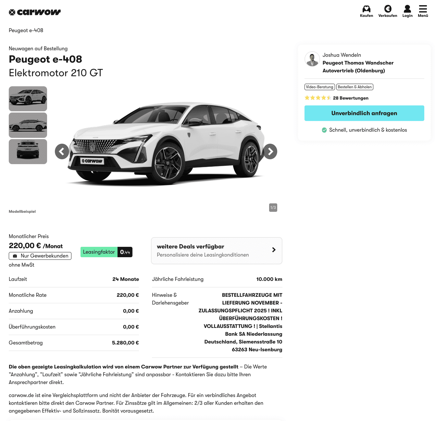
Task: Click the Elektromotor 210 GT heading
Action: (56, 73)
